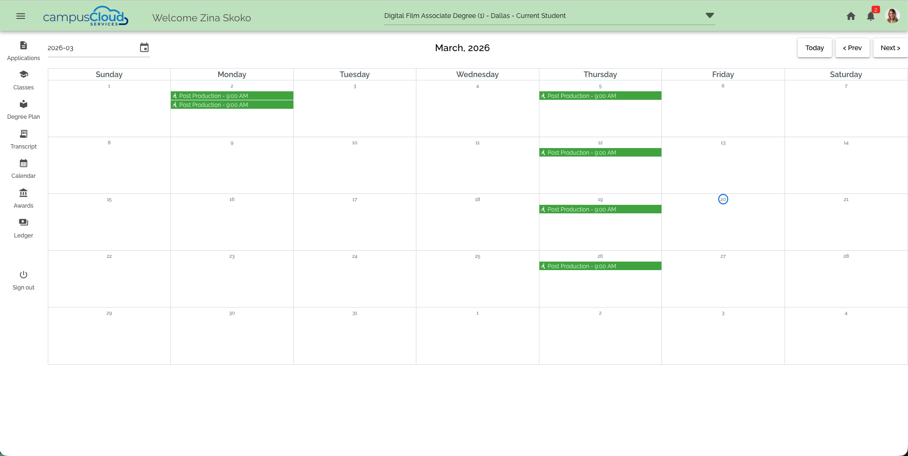908x456 pixels.
Task: Open the Degree Plan page
Action: [x=23, y=109]
